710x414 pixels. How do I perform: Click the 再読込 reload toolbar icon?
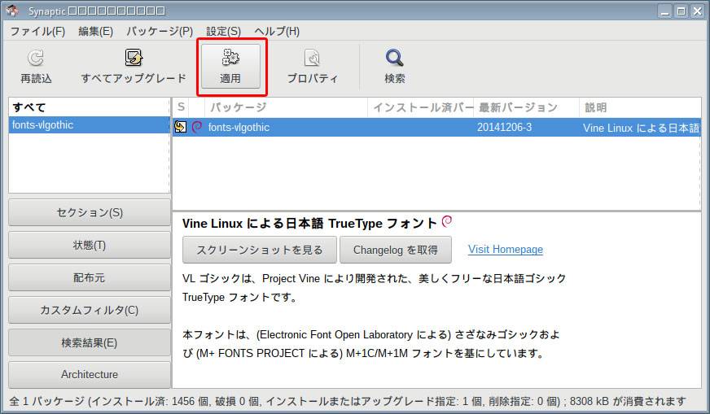click(36, 58)
